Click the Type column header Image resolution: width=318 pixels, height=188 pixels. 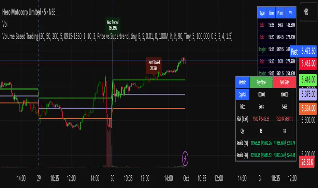[262, 13]
